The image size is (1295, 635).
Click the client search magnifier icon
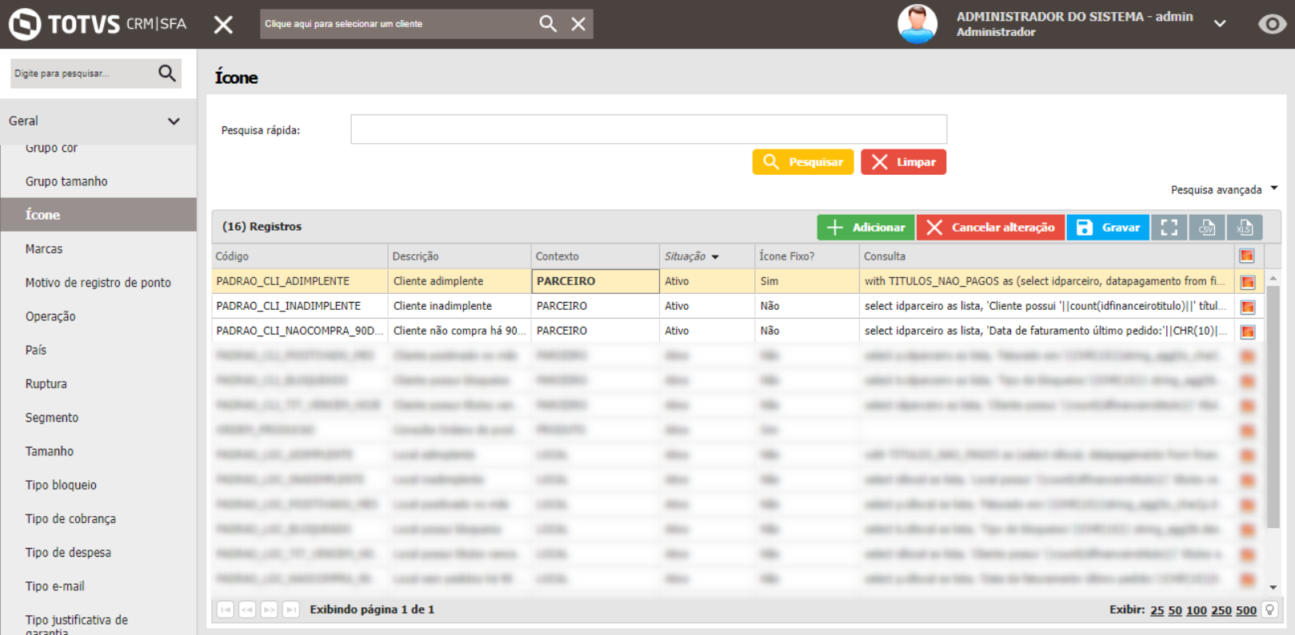(548, 24)
